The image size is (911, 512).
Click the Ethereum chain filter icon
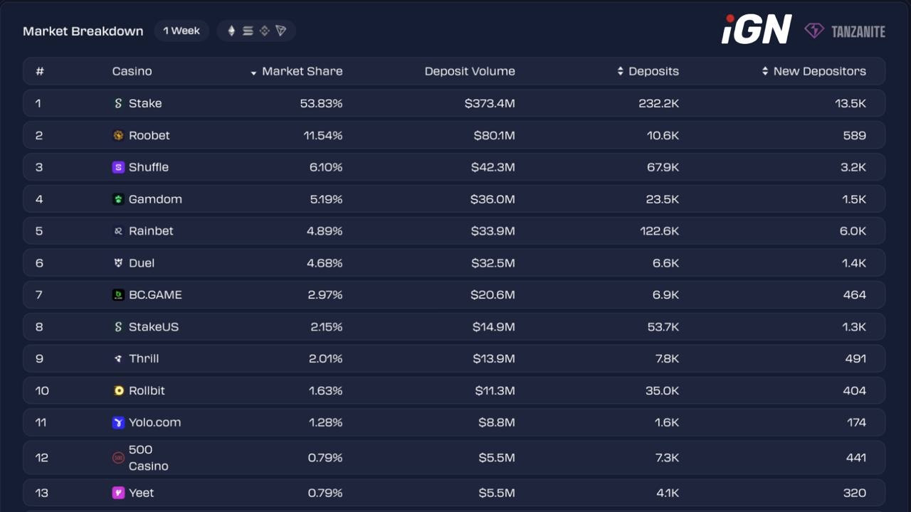click(231, 31)
